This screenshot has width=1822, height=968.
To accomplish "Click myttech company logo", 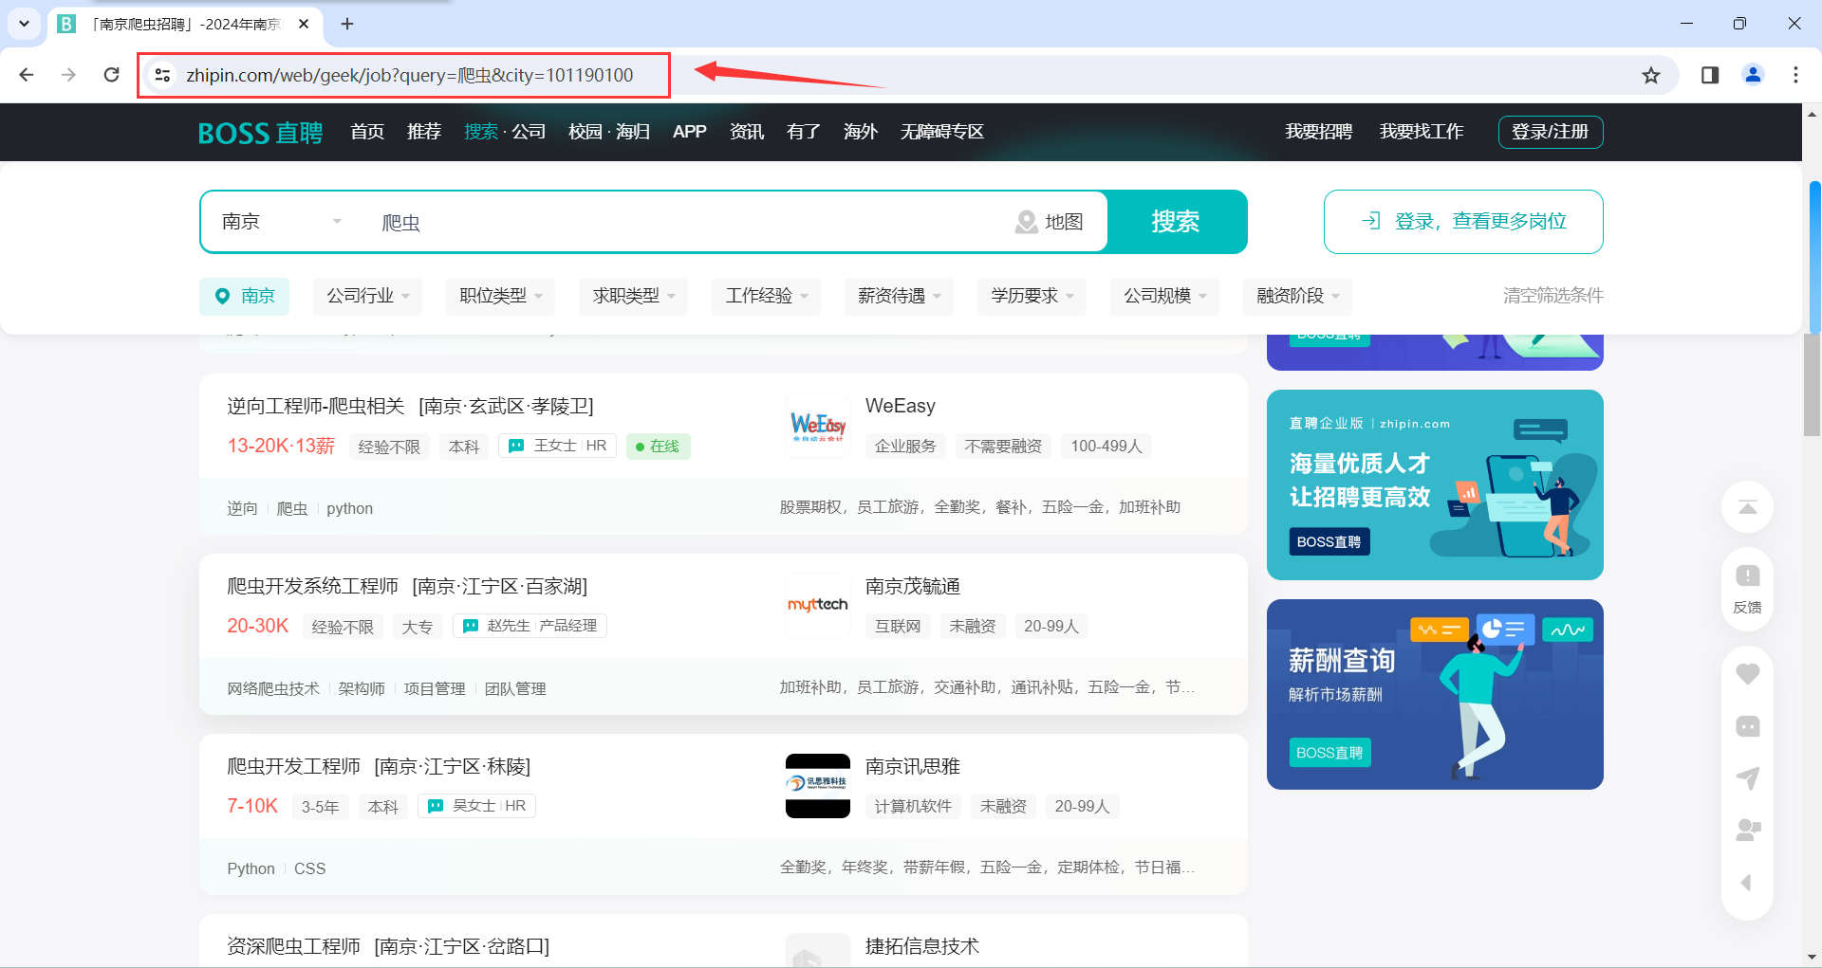I will click(818, 606).
